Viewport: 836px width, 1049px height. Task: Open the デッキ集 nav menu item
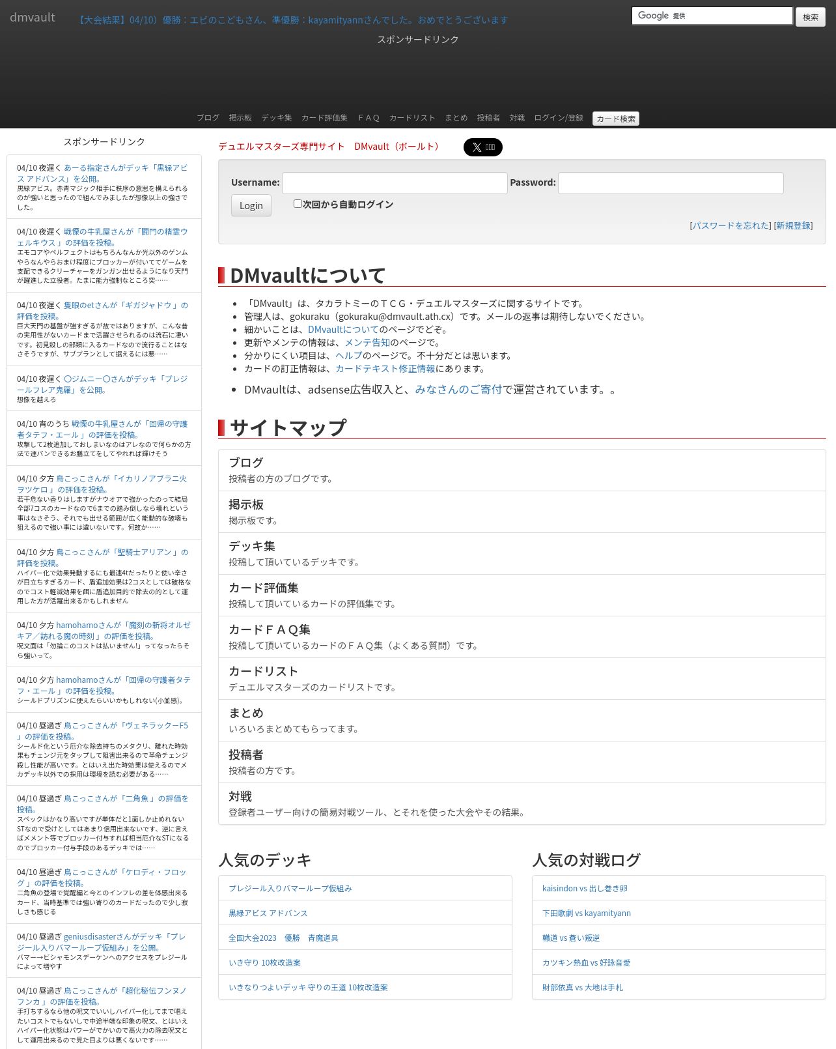pos(277,118)
